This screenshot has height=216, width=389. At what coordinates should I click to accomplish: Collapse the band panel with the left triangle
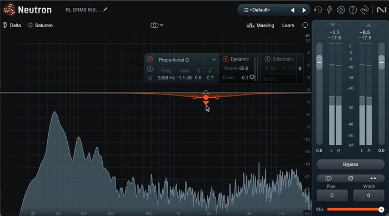coord(300,68)
